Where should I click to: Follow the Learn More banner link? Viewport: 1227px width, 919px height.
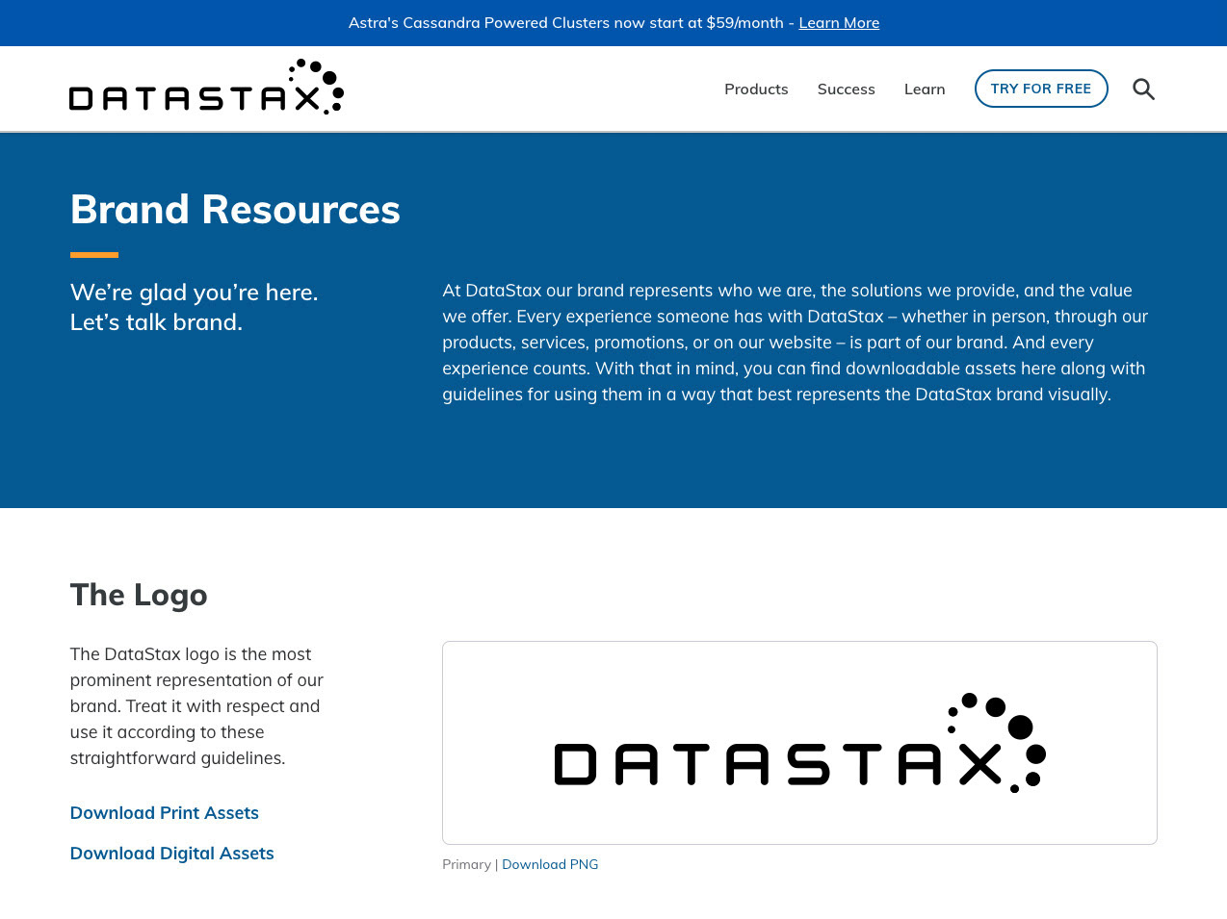pyautogui.click(x=839, y=22)
